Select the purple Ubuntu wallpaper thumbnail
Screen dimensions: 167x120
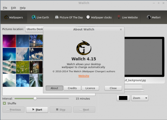click(x=9, y=41)
